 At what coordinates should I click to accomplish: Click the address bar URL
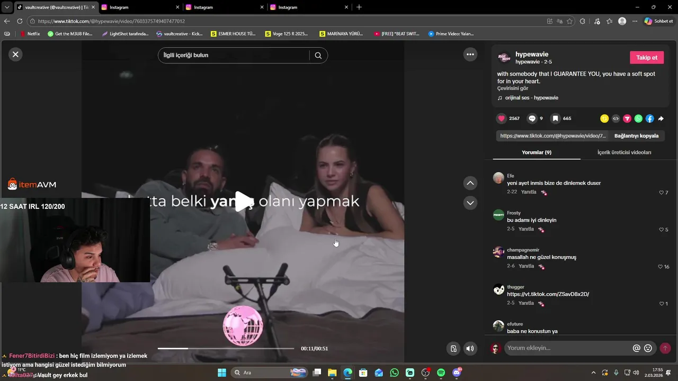pos(111,21)
